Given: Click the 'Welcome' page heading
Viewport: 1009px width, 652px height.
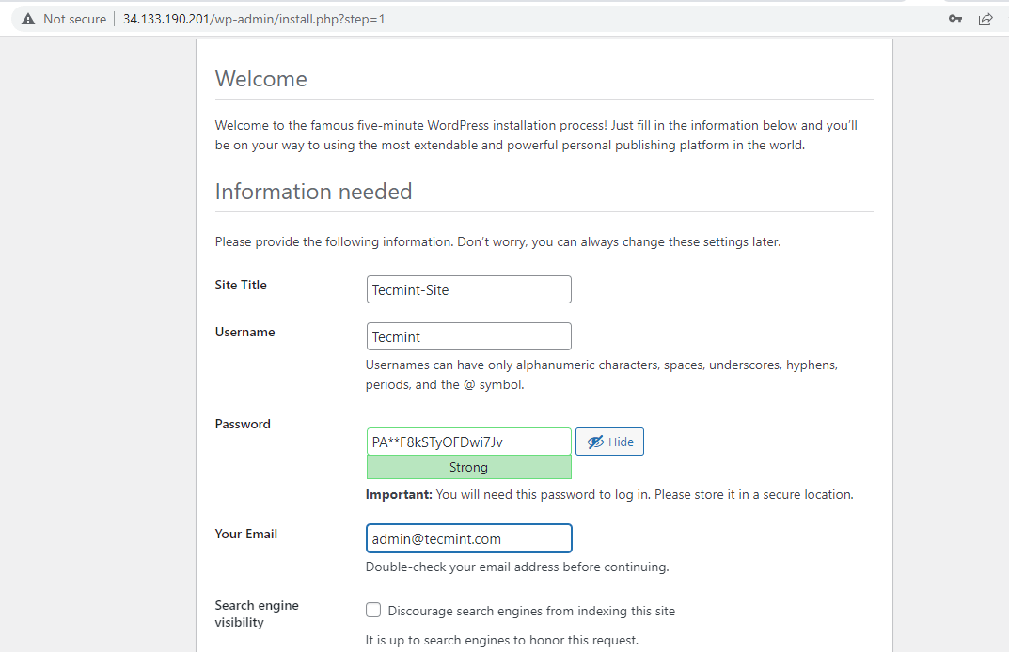Looking at the screenshot, I should click(261, 79).
